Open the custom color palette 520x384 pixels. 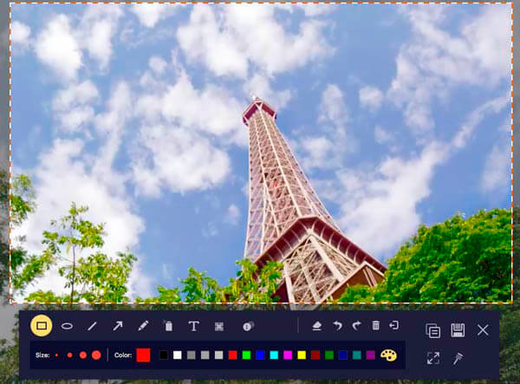388,355
